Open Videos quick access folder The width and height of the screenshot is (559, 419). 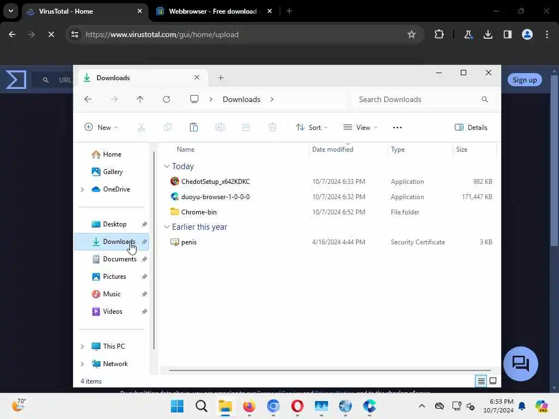(x=112, y=312)
